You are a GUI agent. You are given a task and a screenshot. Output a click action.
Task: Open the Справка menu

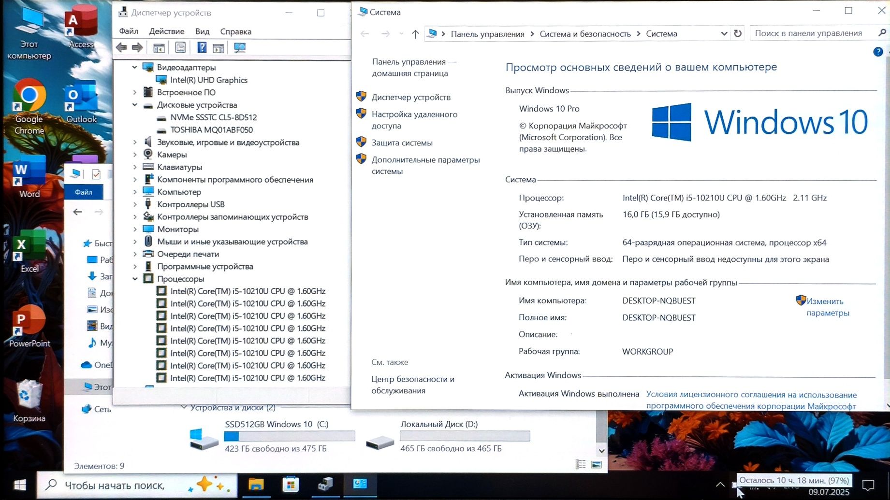coord(236,31)
